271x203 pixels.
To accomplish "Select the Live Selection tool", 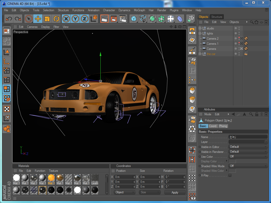I will 29,19.
